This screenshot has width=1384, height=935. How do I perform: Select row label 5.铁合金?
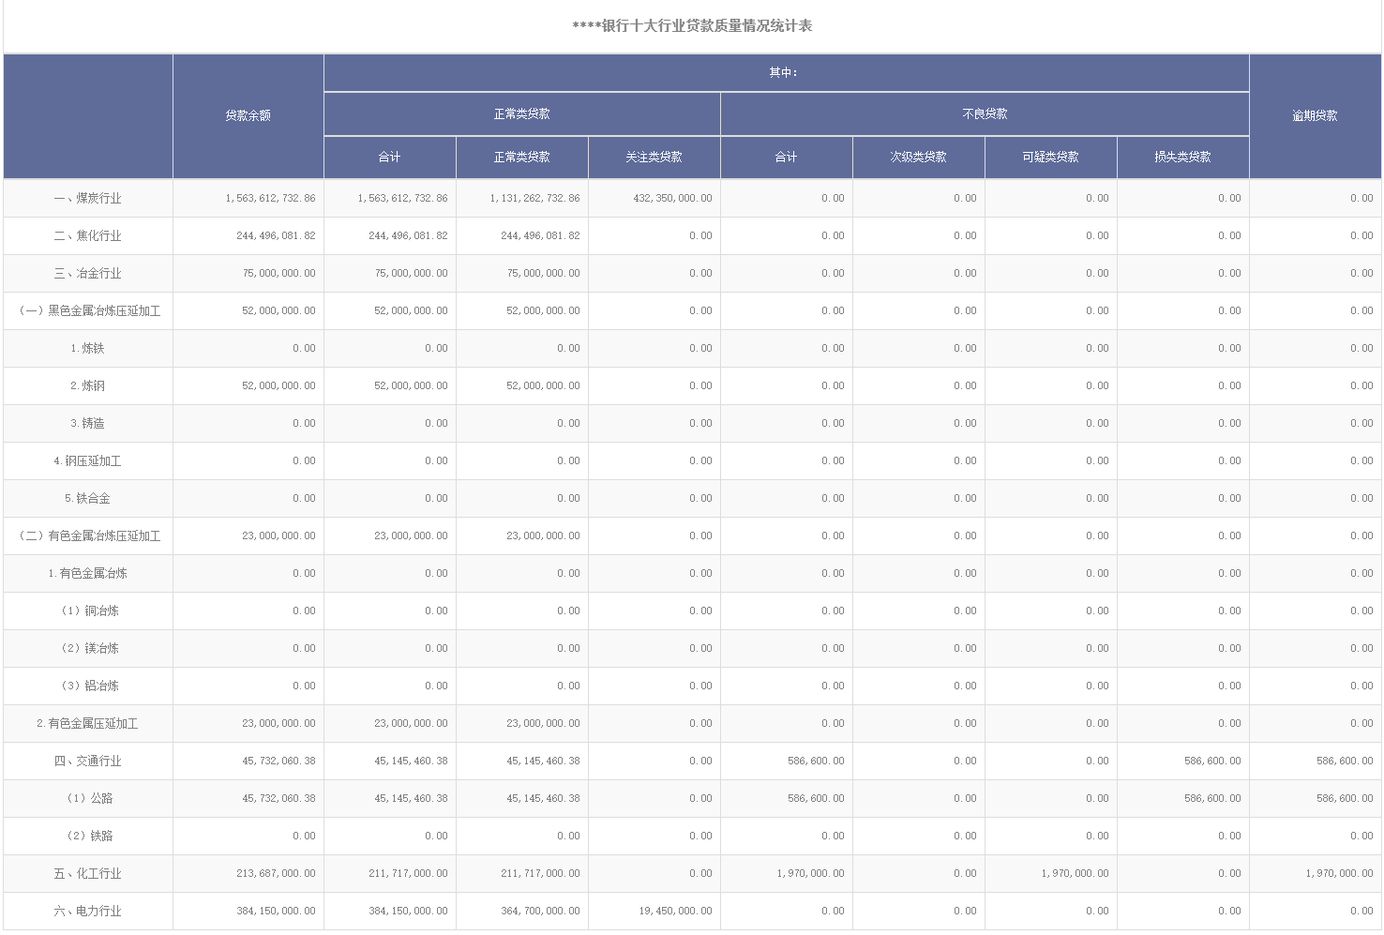pyautogui.click(x=88, y=498)
